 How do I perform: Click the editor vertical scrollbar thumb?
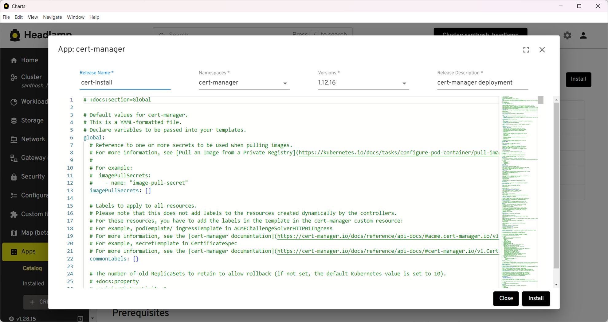click(x=556, y=186)
